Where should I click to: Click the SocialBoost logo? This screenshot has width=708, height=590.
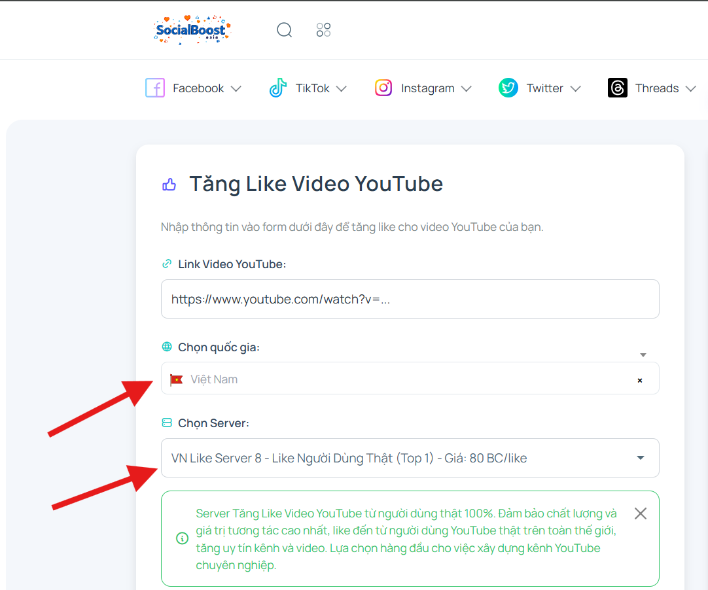pyautogui.click(x=192, y=30)
